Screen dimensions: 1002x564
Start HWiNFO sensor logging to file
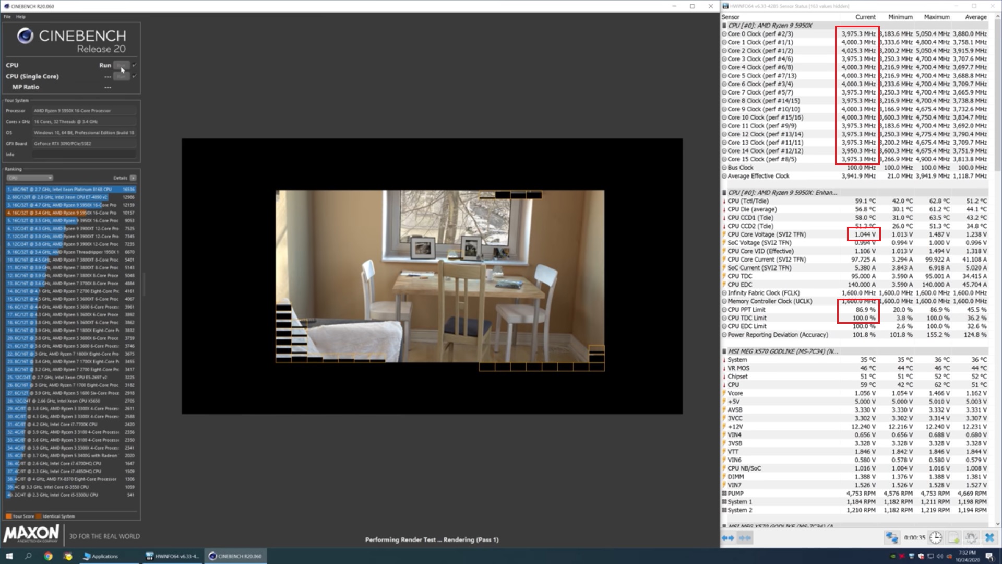click(954, 537)
